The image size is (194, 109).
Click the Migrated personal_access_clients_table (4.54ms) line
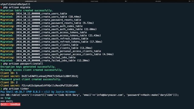[57, 54]
